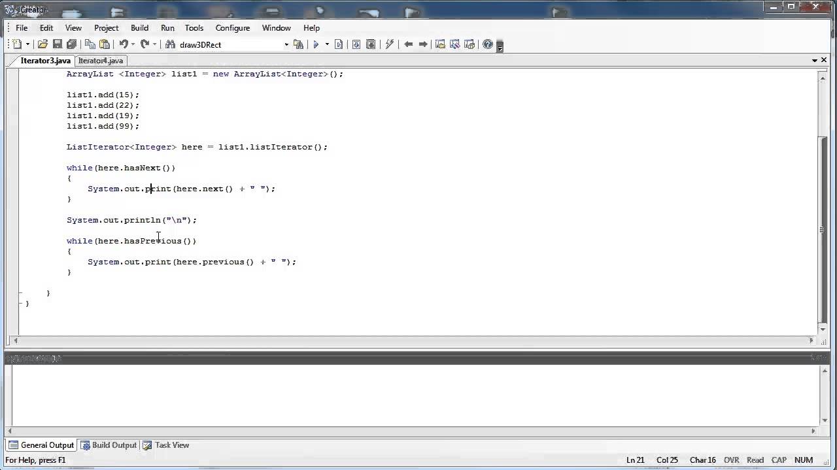Open the Tools menu
837x470 pixels.
click(x=194, y=28)
